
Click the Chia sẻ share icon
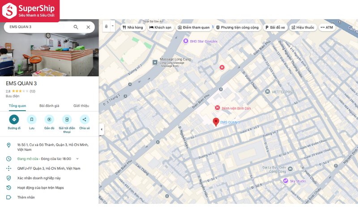tap(85, 120)
